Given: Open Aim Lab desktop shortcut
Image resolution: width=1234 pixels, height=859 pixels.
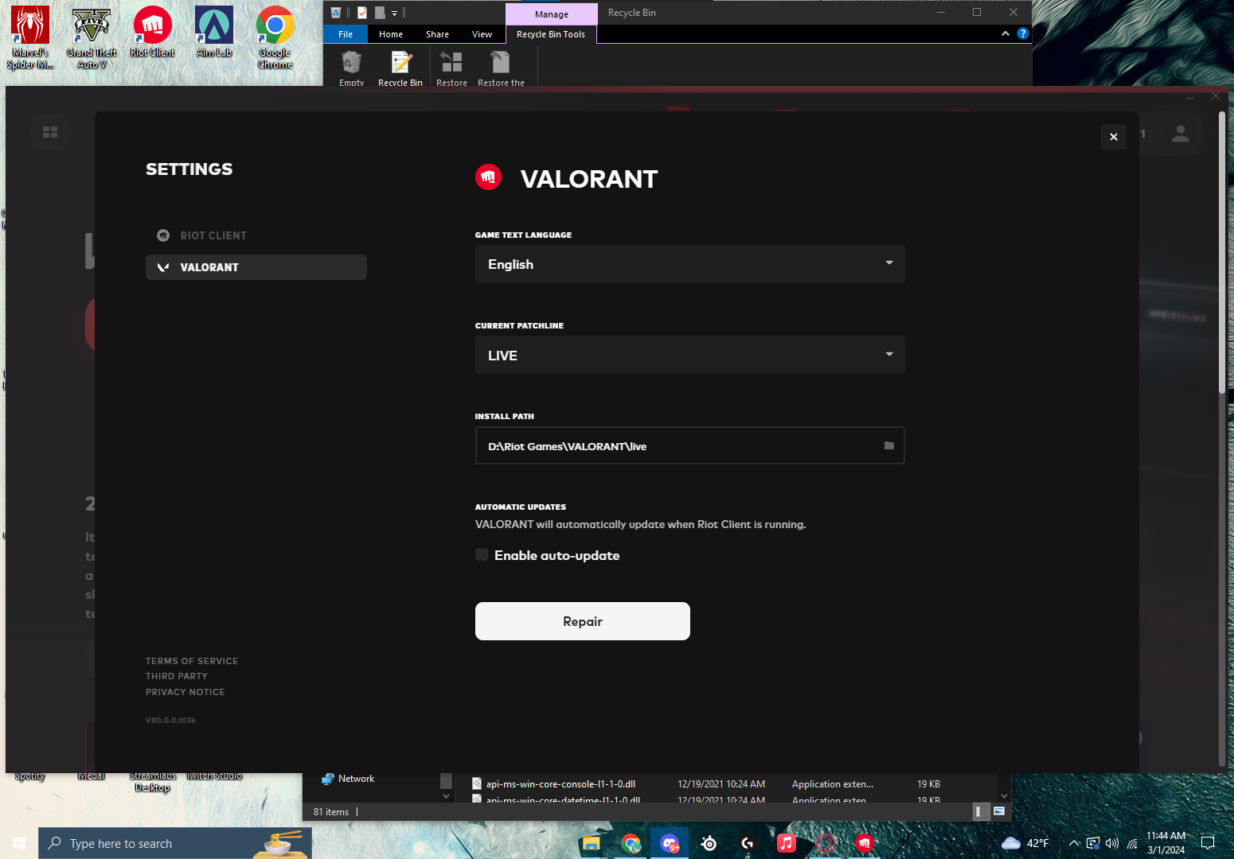Looking at the screenshot, I should [x=213, y=33].
